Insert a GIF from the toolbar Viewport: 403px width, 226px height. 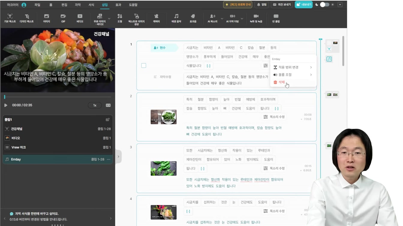[x=63, y=18]
